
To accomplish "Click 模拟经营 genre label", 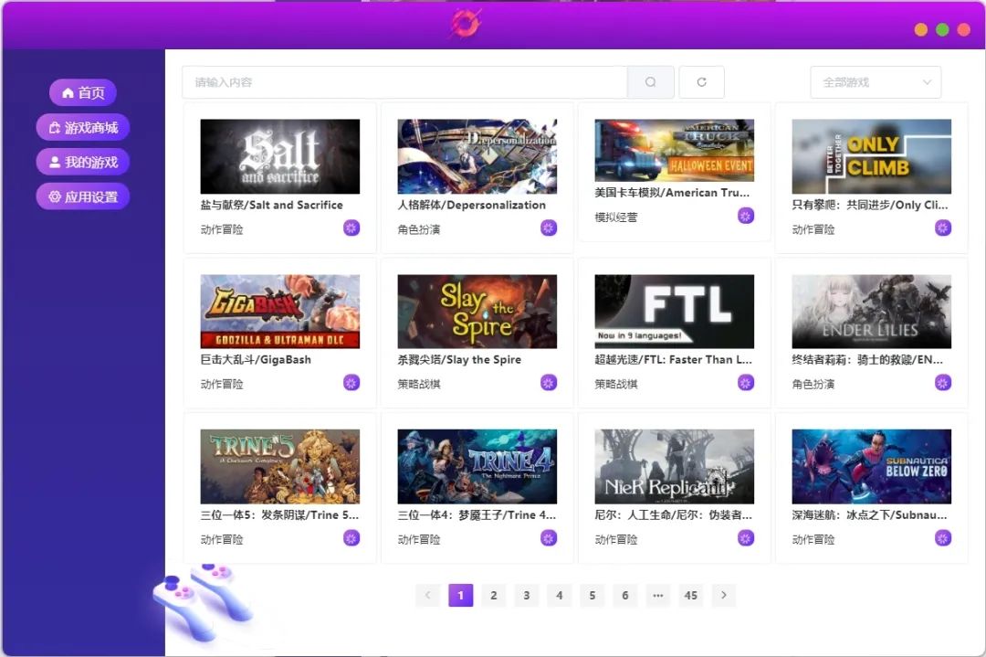I will (x=615, y=217).
